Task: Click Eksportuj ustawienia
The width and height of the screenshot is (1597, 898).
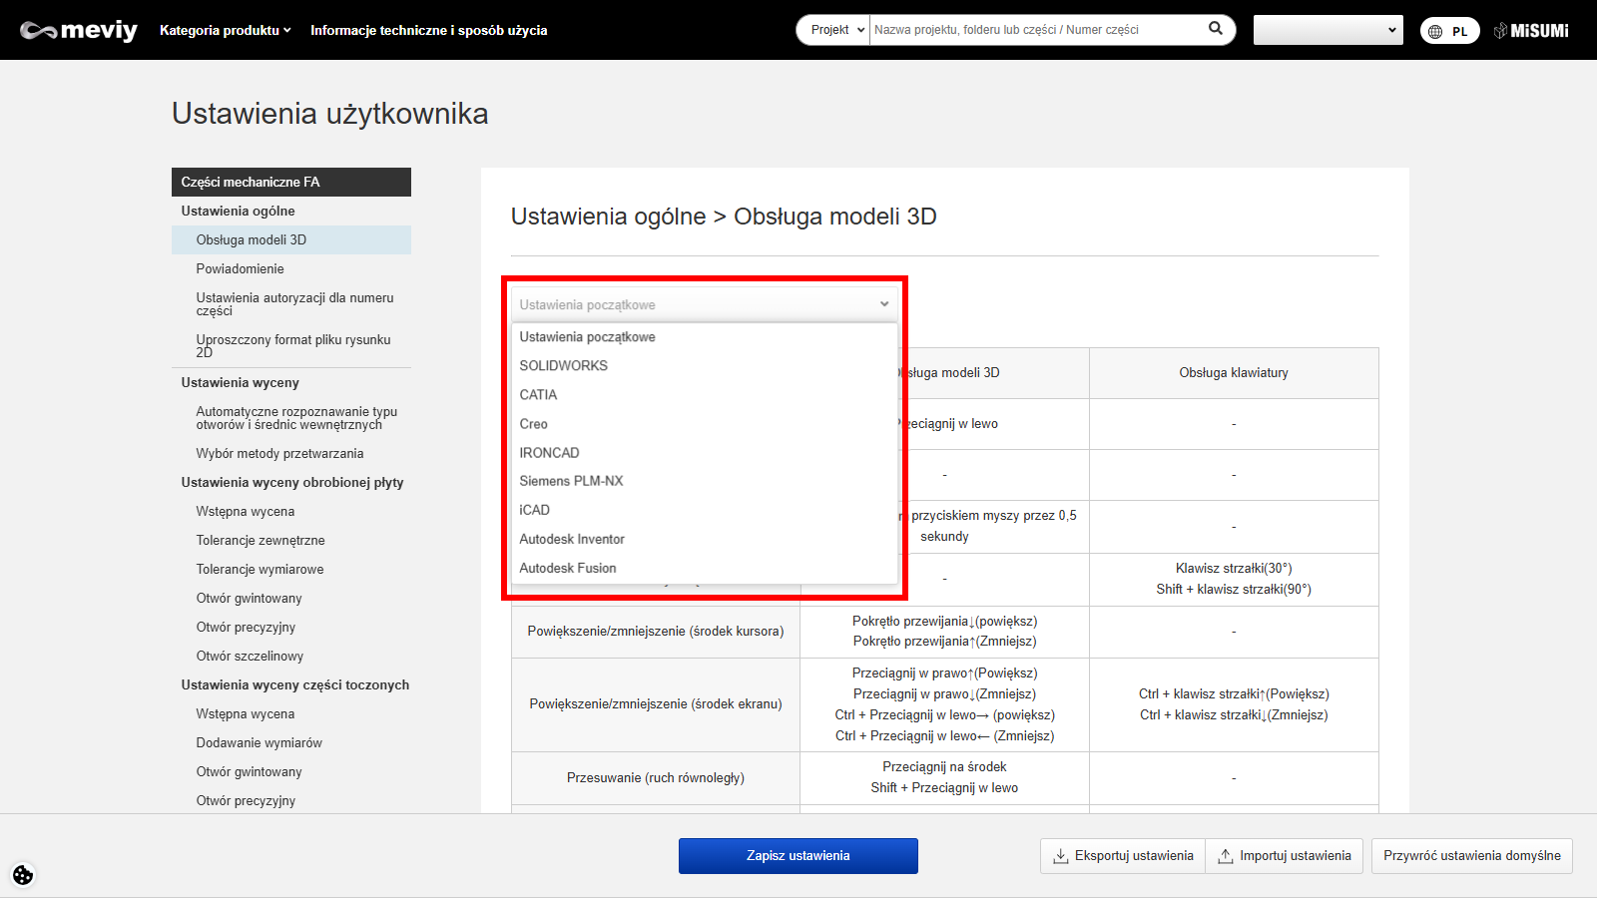Action: click(1123, 856)
